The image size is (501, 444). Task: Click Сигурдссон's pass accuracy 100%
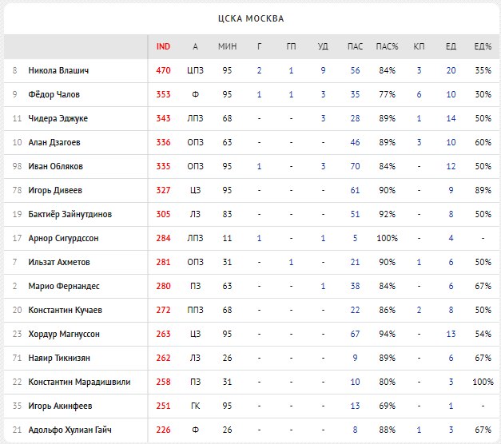387,238
